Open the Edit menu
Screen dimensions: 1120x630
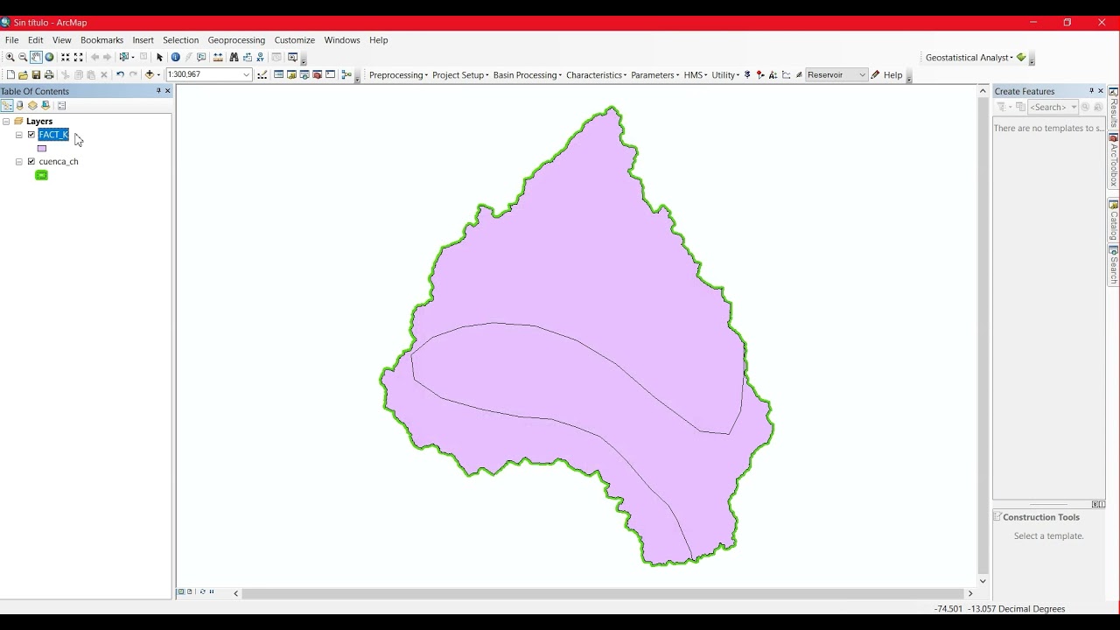tap(36, 40)
